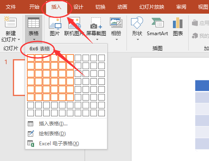Open the 幻灯片放映 (Slide Show) tab
The image size is (209, 161).
(152, 7)
